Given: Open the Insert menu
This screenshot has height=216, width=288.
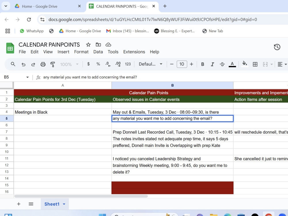Looking at the screenshot, I should [x=63, y=52].
